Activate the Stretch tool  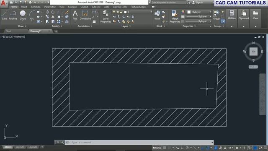coord(47,21)
